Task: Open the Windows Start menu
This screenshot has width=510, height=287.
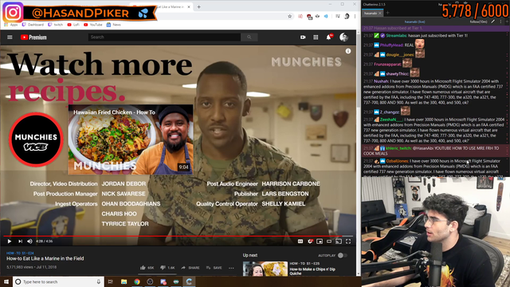Action: [6, 281]
